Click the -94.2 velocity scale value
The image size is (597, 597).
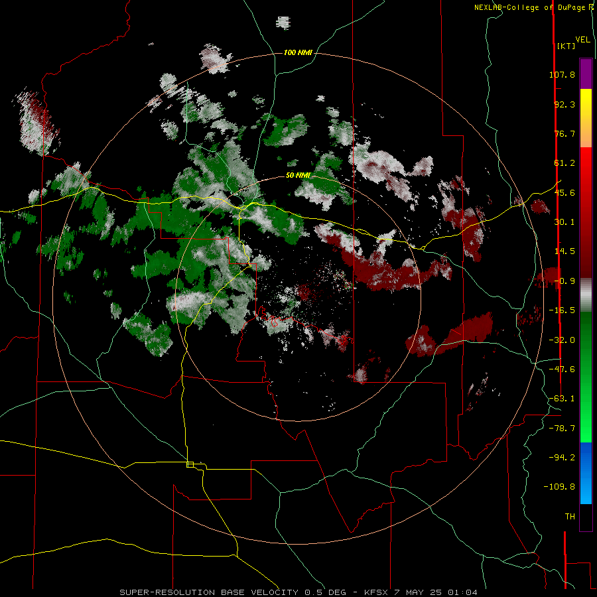(562, 458)
